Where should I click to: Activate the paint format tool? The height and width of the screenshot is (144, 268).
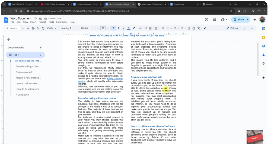click(x=43, y=28)
